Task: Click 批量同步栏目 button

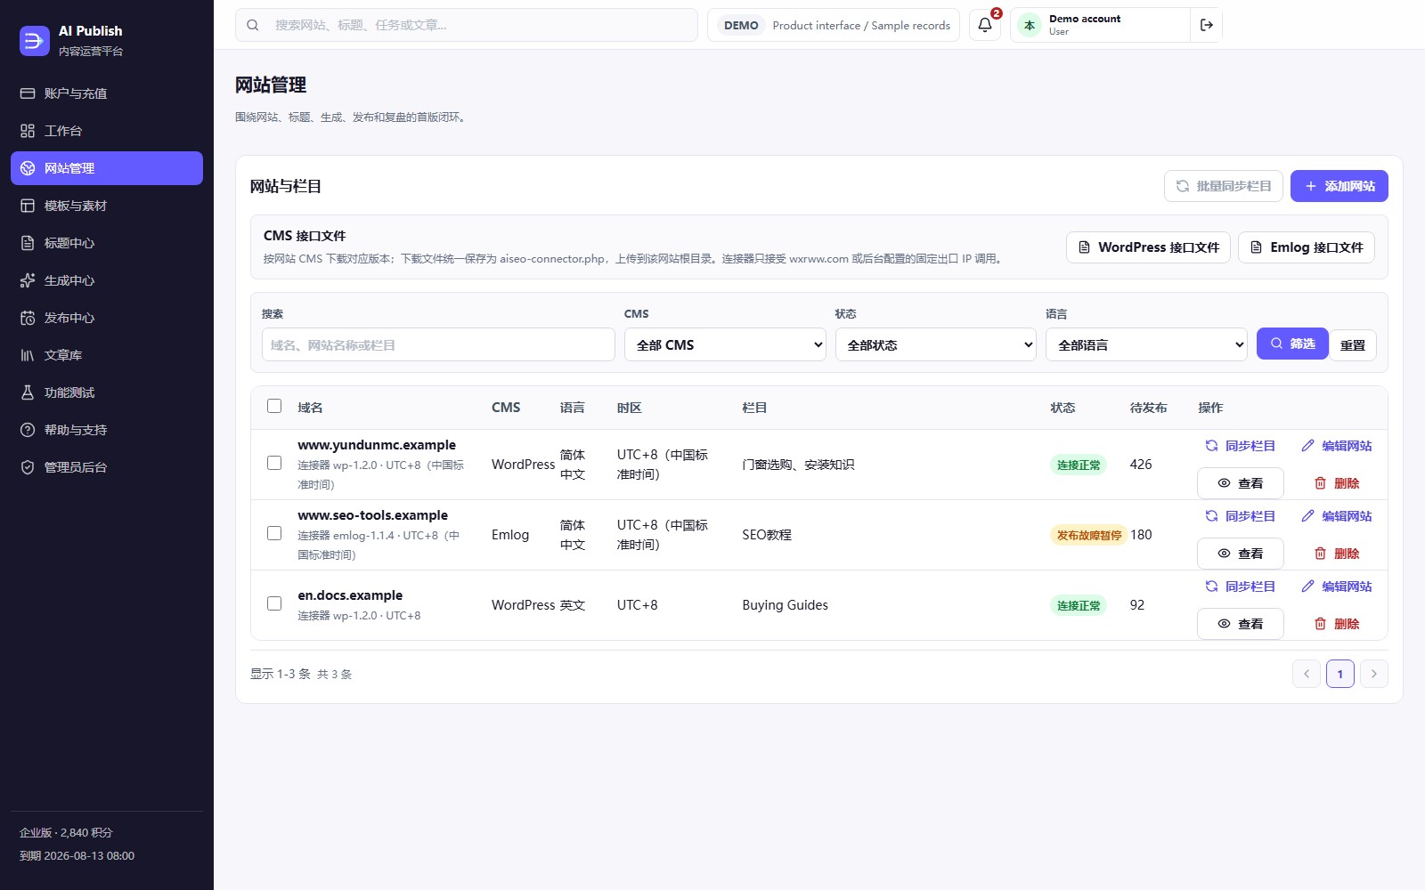Action: click(x=1224, y=186)
